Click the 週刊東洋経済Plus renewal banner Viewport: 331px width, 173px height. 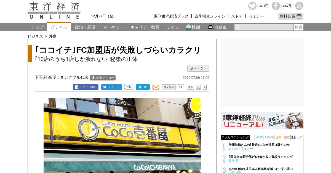[262, 121]
